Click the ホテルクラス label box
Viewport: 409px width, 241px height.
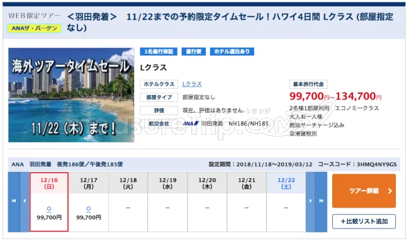(x=159, y=84)
